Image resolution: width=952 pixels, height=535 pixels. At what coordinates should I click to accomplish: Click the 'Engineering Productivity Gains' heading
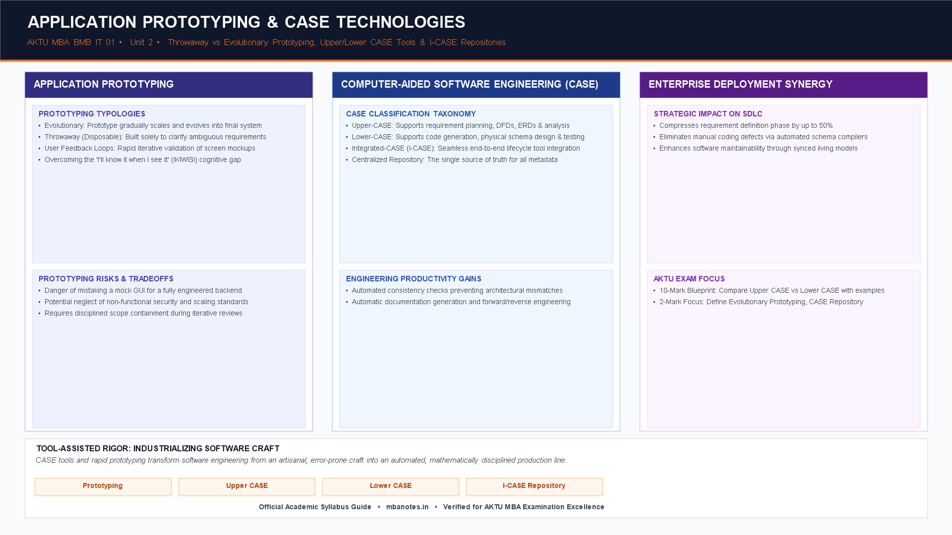tap(414, 279)
